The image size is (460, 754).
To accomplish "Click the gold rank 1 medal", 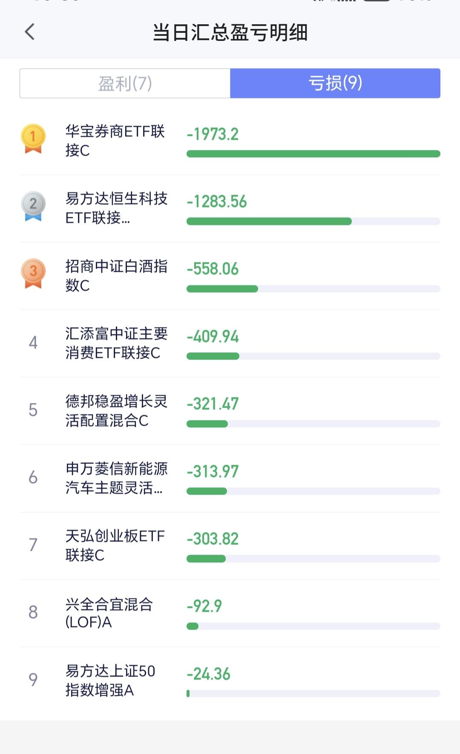I will click(33, 138).
